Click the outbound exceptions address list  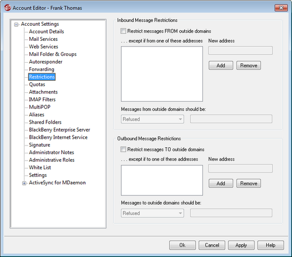point(162,180)
